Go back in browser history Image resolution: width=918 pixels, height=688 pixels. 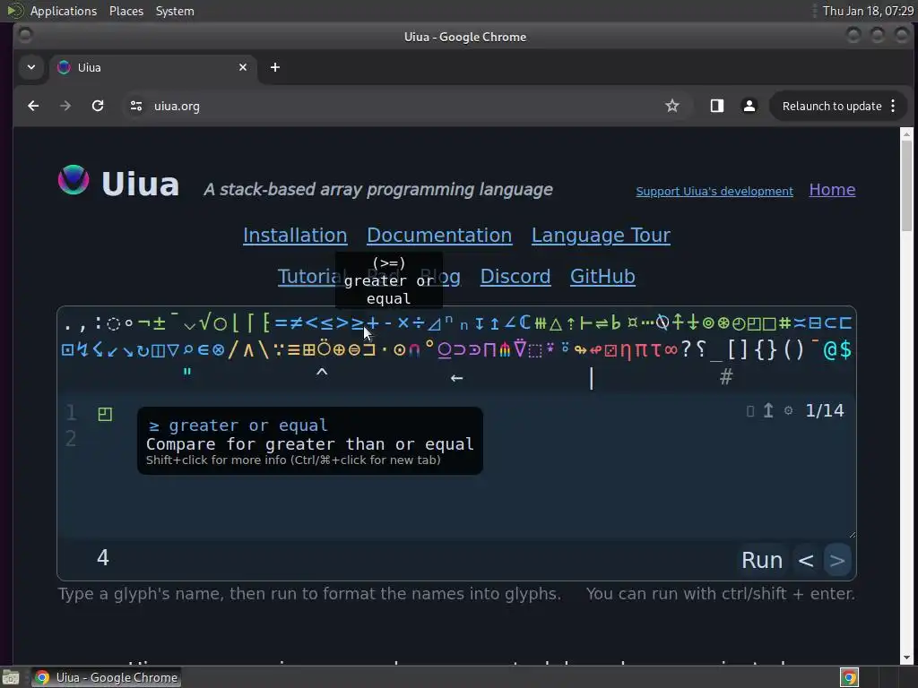click(33, 106)
